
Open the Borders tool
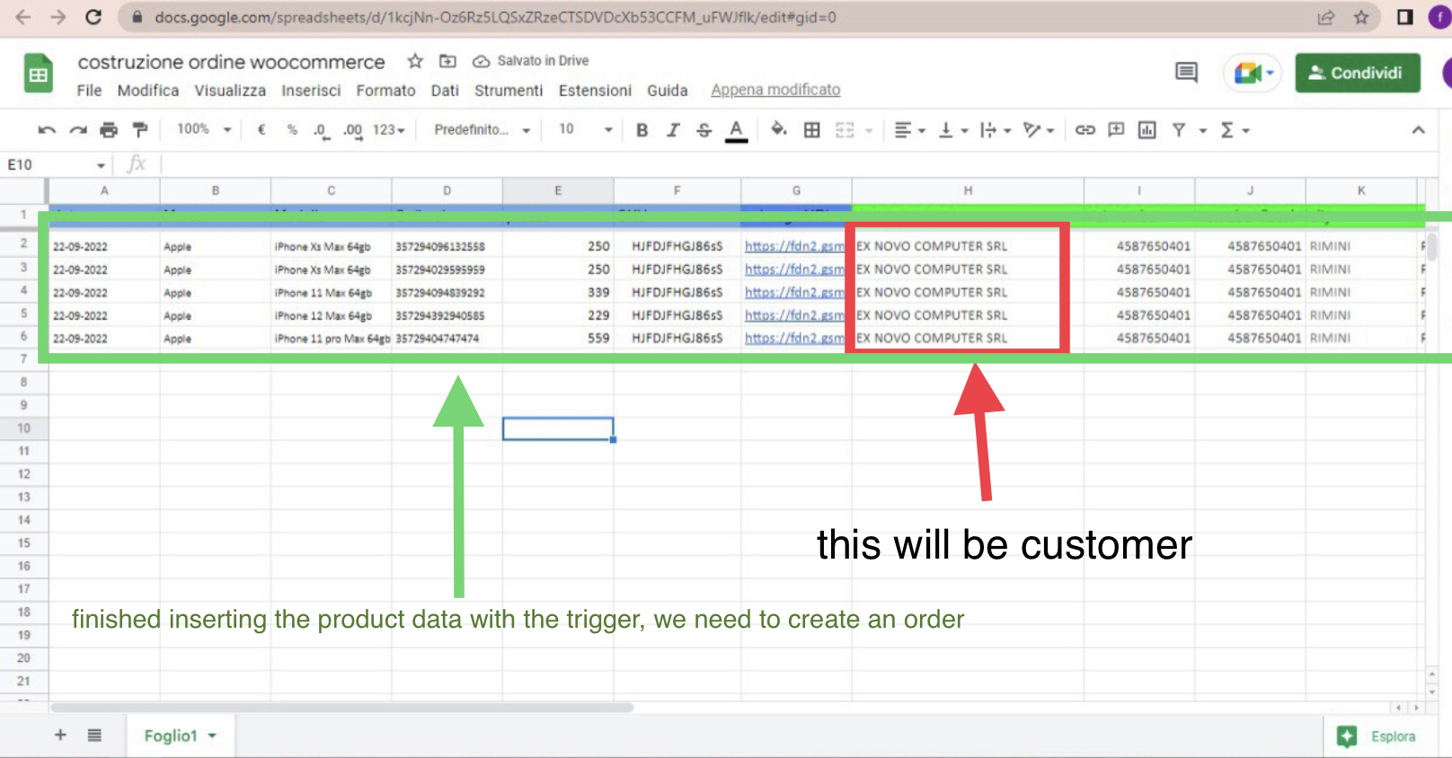(812, 130)
